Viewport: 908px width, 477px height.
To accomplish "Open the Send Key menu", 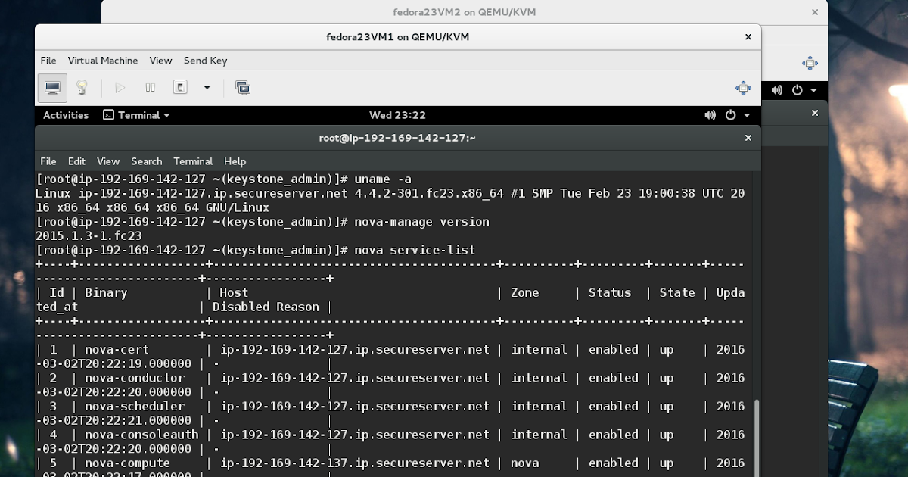I will click(204, 60).
